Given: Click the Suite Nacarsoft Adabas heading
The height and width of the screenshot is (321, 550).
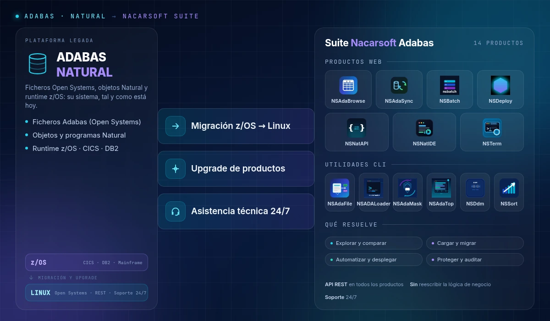Looking at the screenshot, I should tap(379, 43).
